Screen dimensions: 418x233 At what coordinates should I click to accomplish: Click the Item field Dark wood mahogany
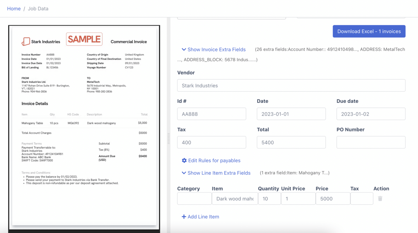click(235, 199)
